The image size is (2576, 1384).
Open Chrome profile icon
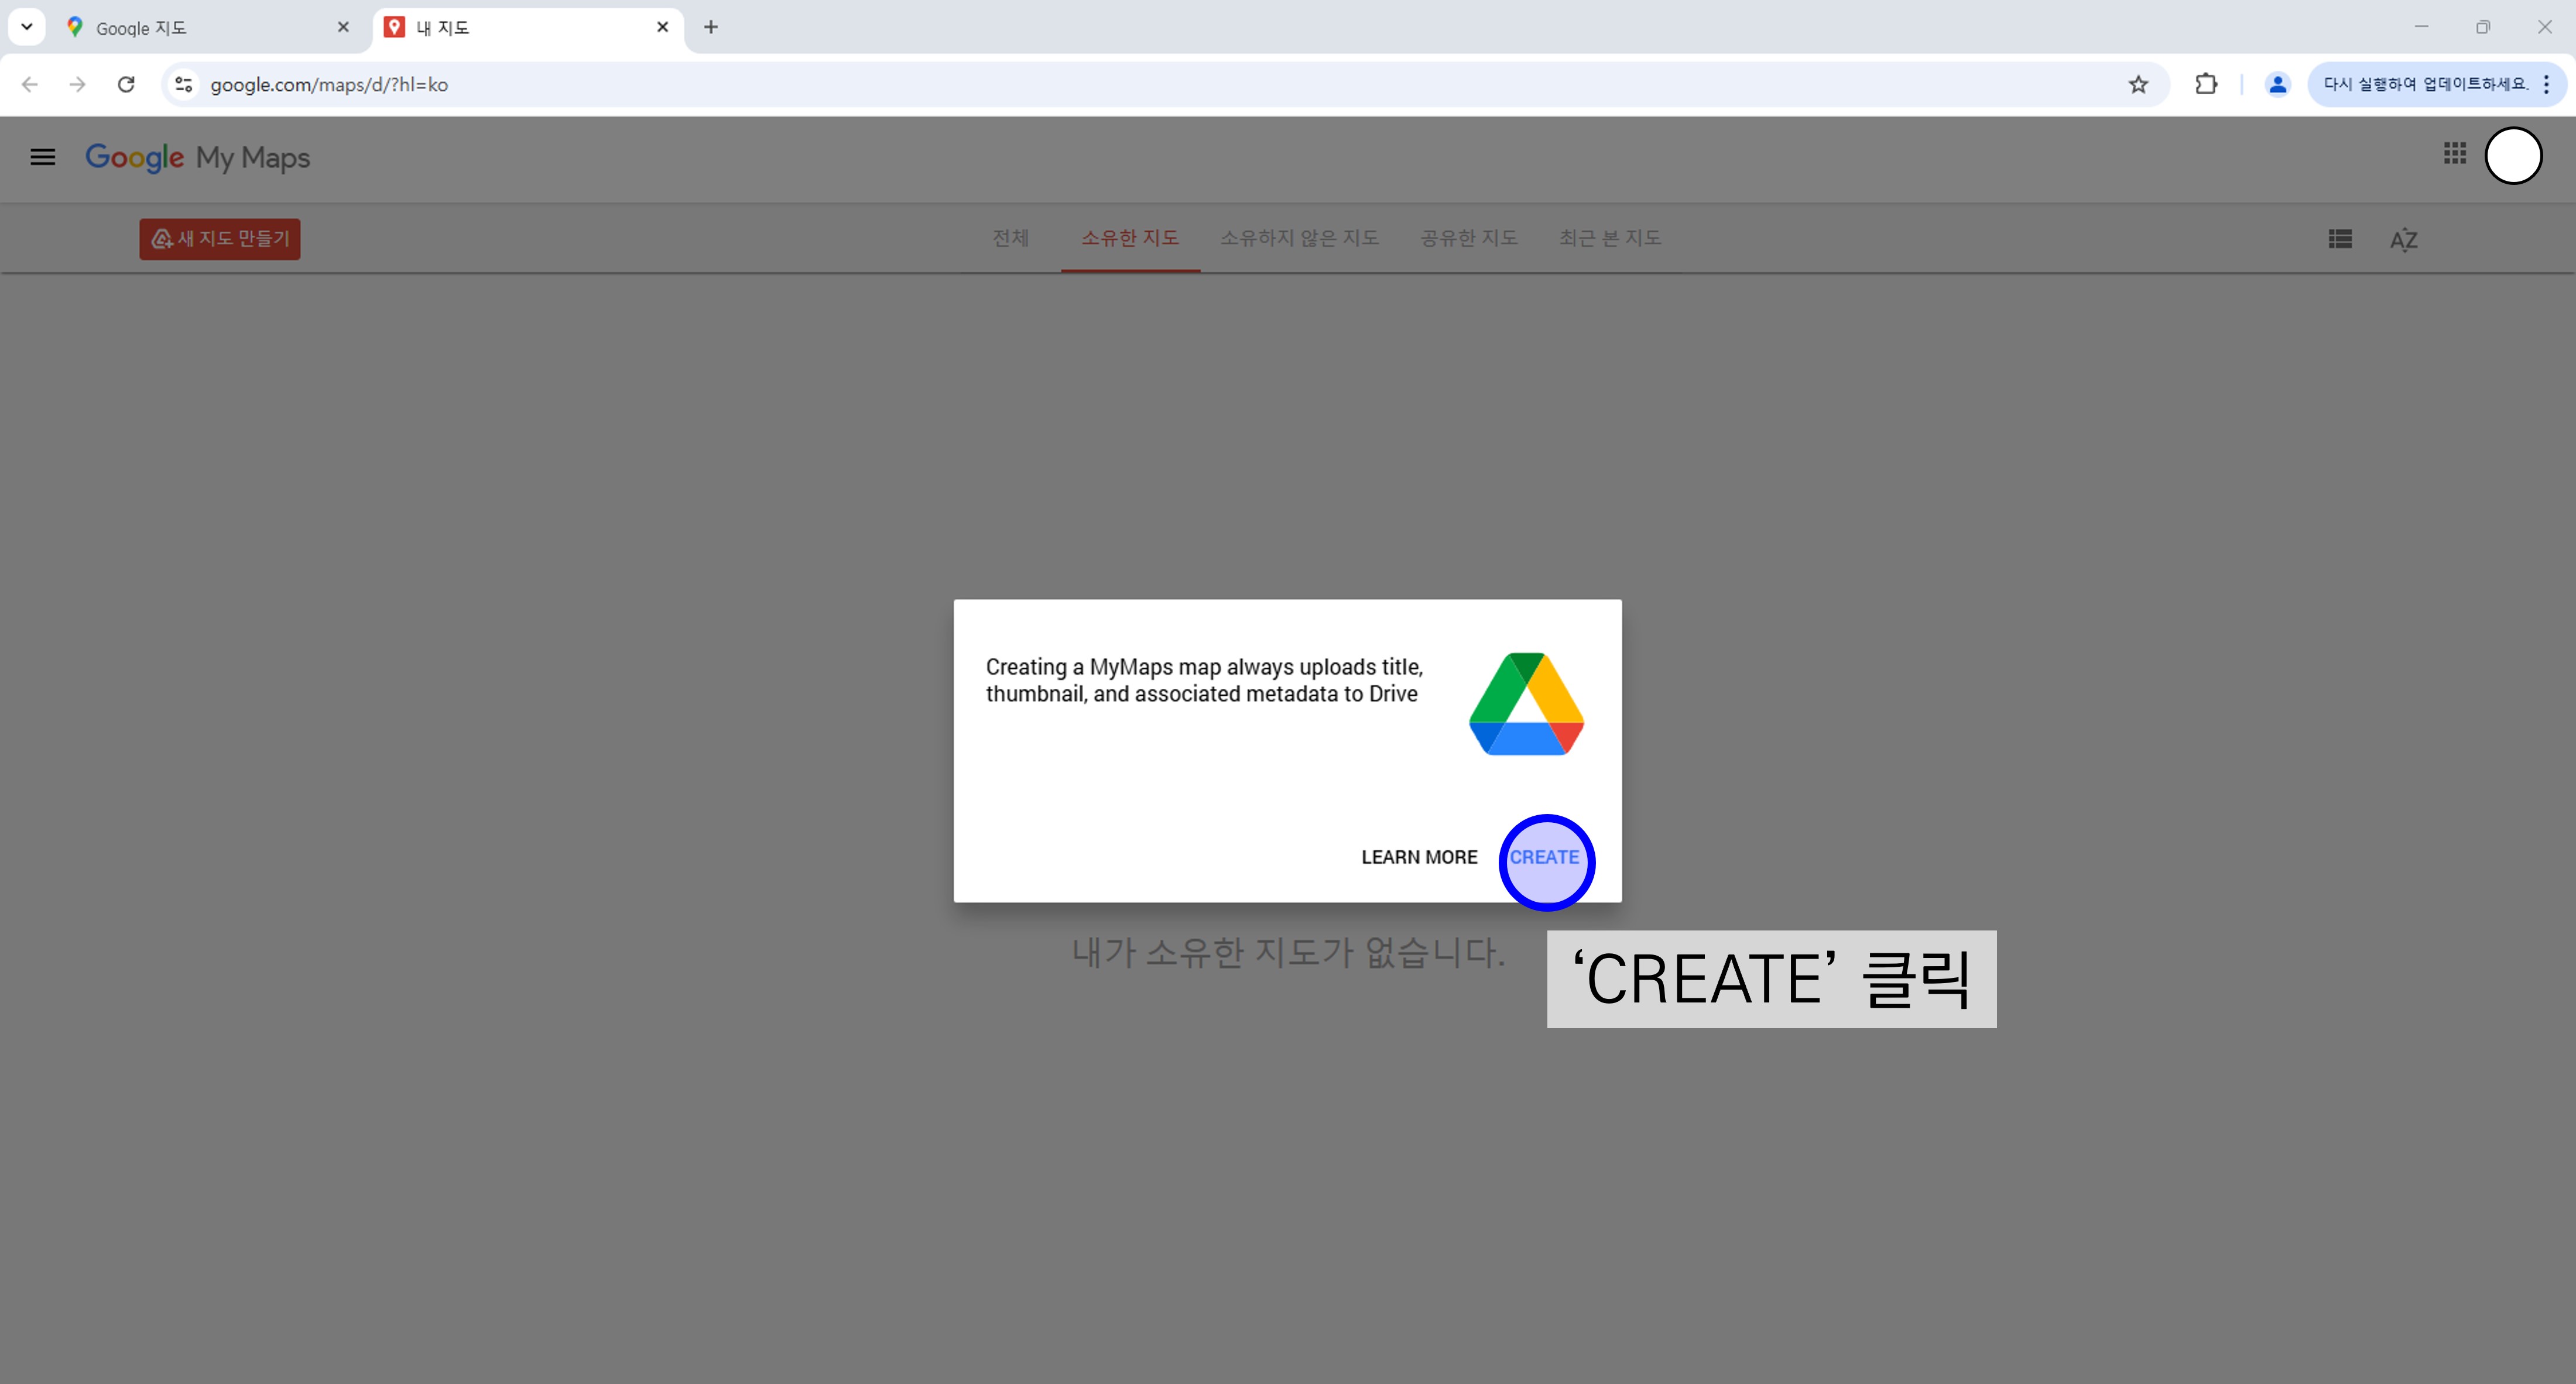click(2277, 85)
